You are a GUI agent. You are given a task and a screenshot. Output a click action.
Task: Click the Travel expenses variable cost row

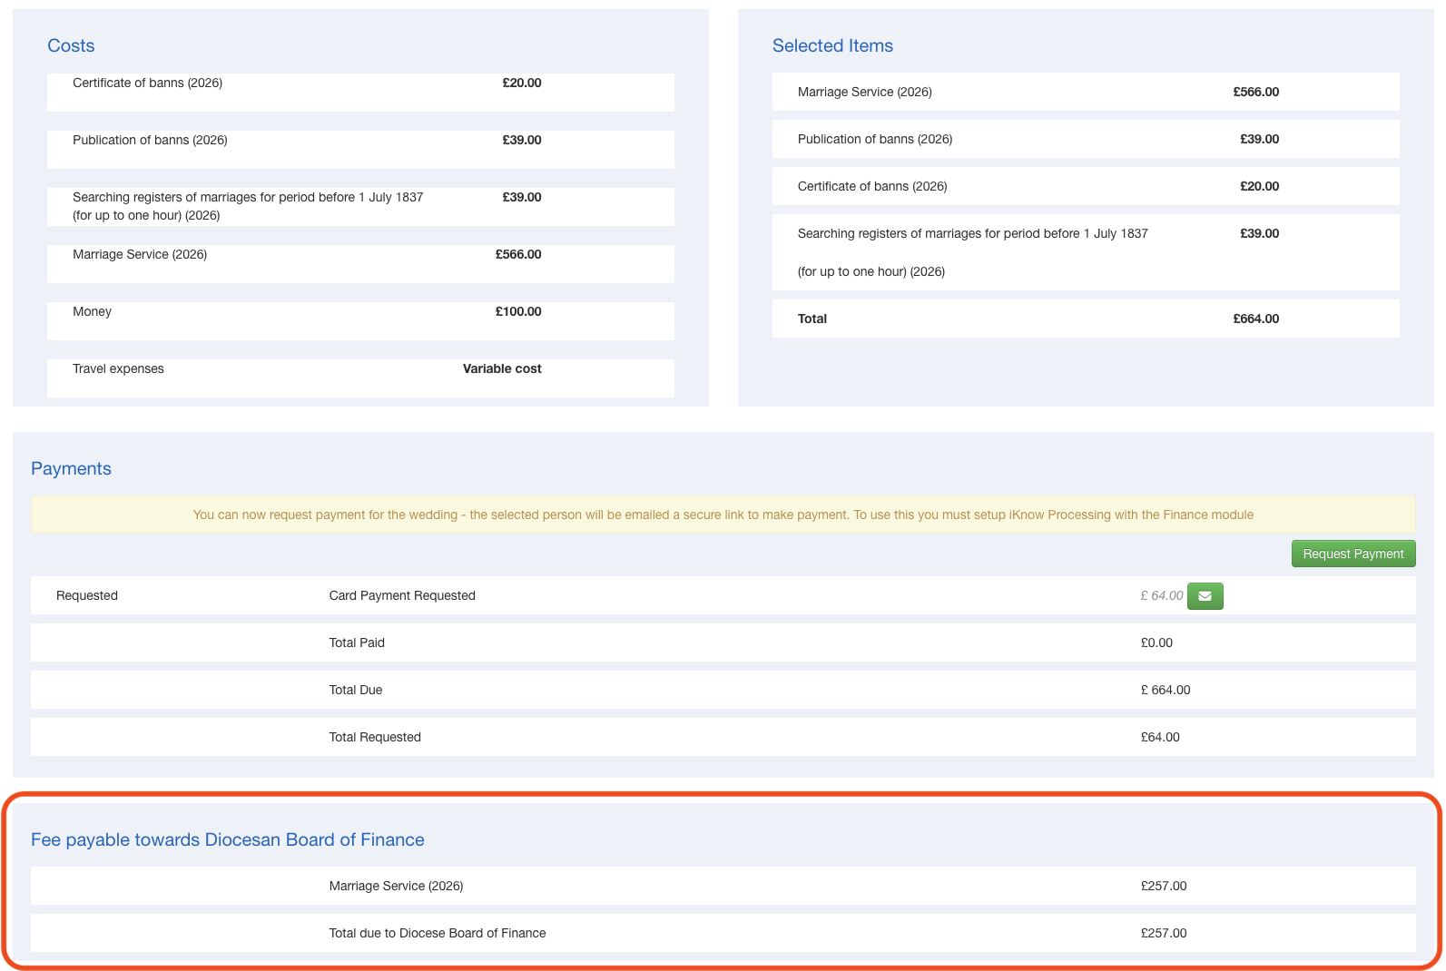coord(359,378)
